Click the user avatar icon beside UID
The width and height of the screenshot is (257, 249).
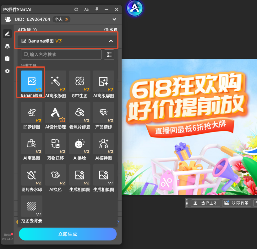8,20
